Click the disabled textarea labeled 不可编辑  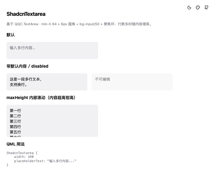point(132,82)
